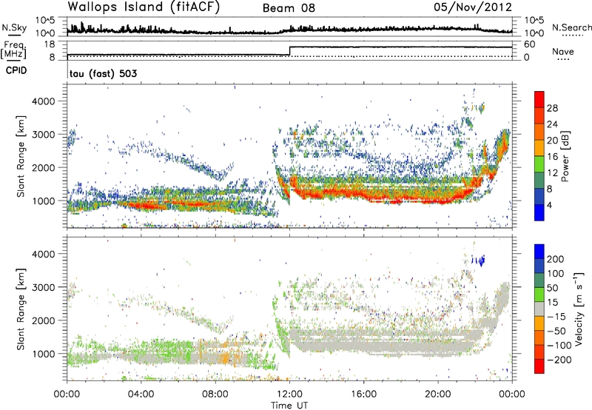Viewport: 592px width, 410px height.
Task: Click the 'Power [dB]' colorbar label
Action: point(565,156)
